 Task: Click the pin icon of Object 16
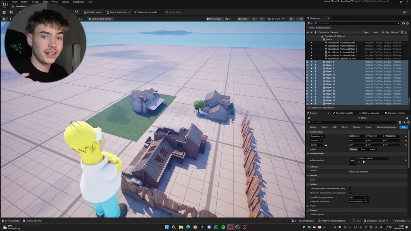[315, 81]
